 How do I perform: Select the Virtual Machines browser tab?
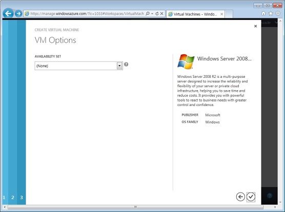click(195, 14)
